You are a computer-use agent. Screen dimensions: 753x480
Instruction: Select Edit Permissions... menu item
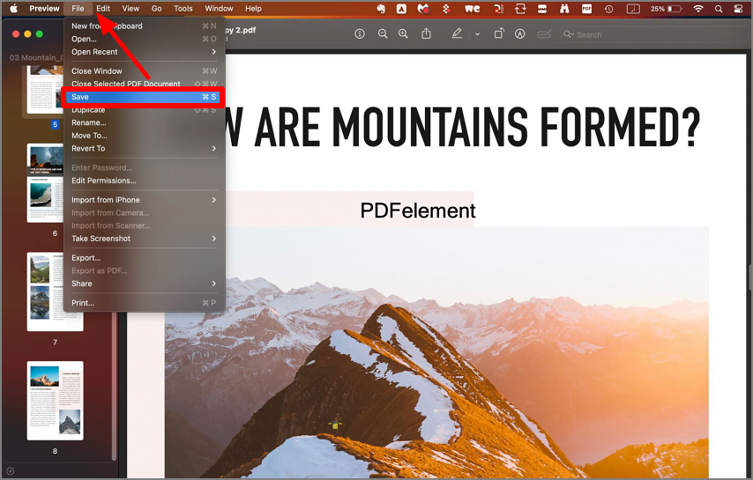point(143,181)
